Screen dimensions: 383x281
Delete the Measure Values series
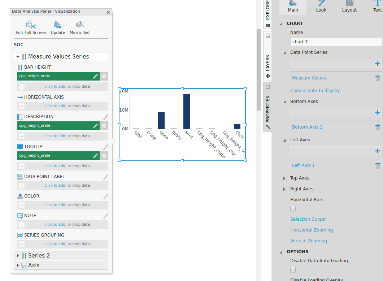(378, 78)
